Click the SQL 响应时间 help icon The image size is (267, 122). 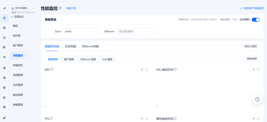(x=175, y=69)
